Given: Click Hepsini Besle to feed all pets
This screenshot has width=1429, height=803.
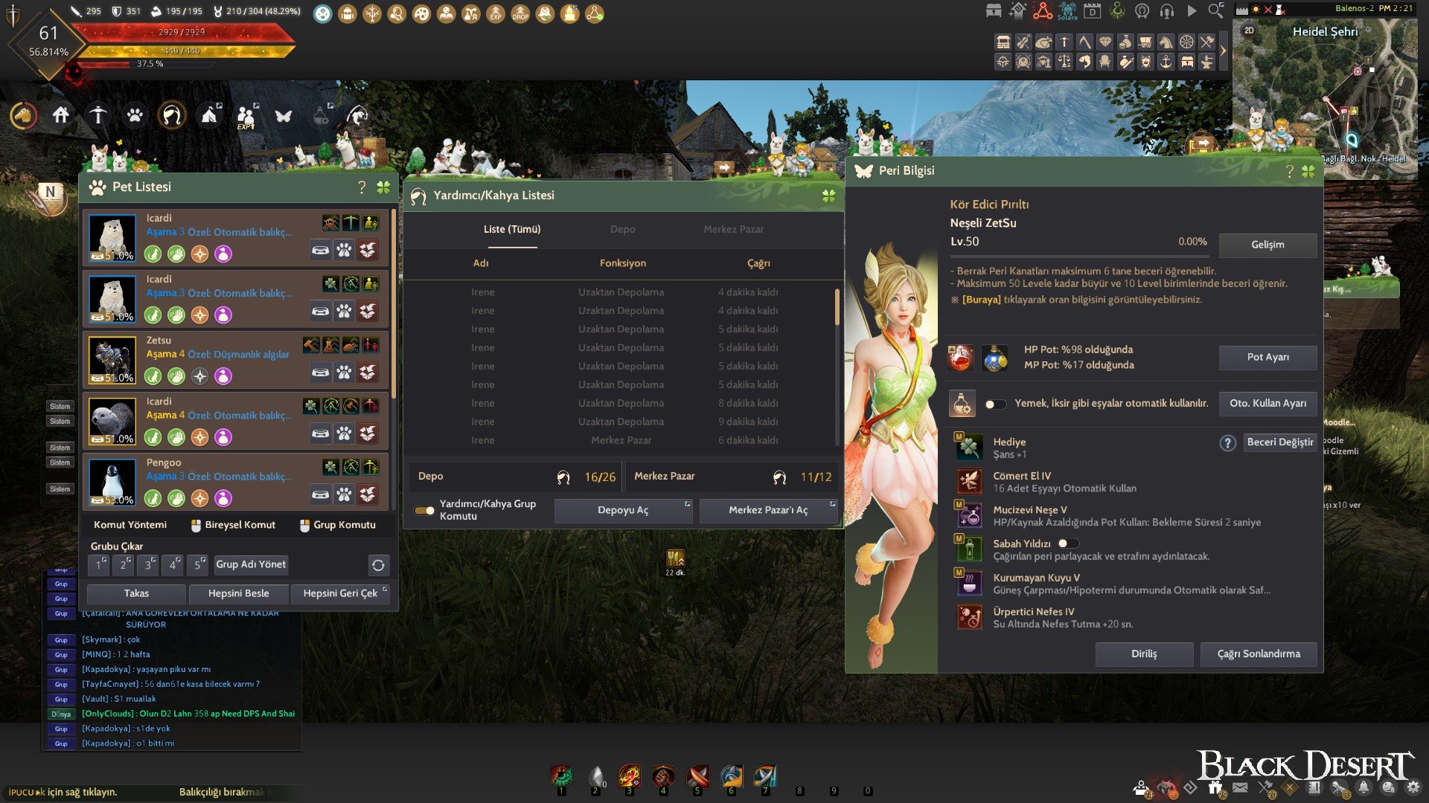Looking at the screenshot, I should (x=238, y=593).
